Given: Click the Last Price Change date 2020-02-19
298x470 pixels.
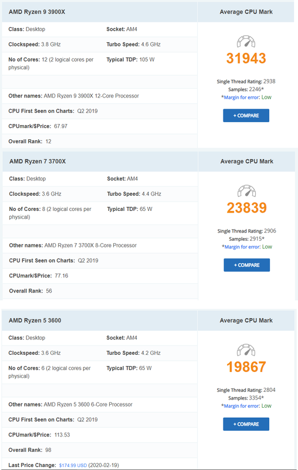Looking at the screenshot, I should (x=103, y=465).
